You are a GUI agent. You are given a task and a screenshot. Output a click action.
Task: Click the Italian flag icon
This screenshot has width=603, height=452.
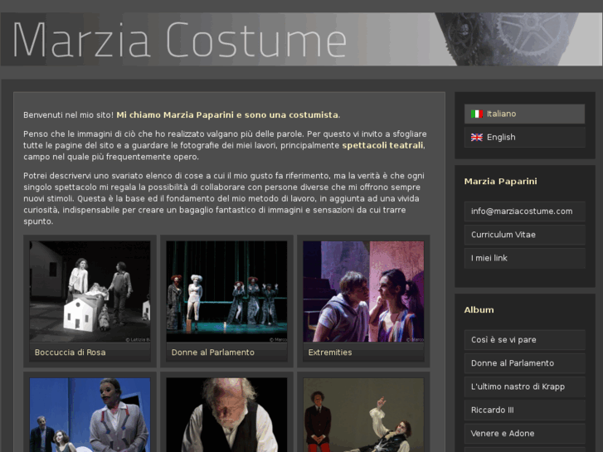coord(477,114)
